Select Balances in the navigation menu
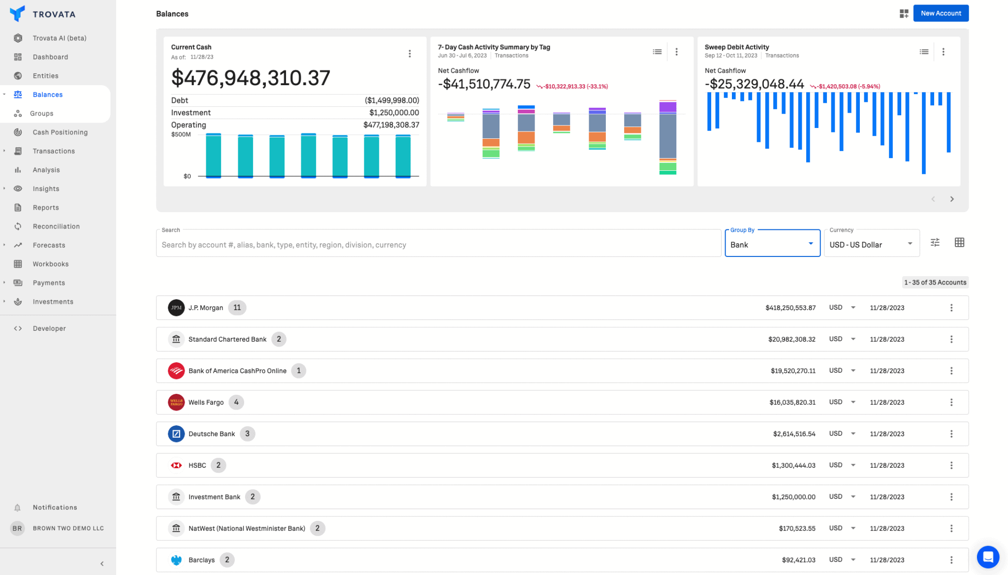 click(x=47, y=94)
